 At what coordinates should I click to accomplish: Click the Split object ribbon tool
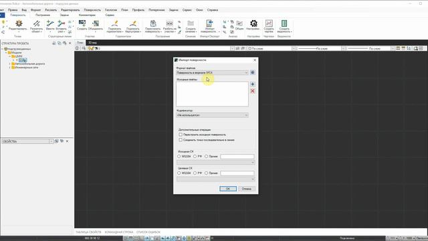point(36,26)
